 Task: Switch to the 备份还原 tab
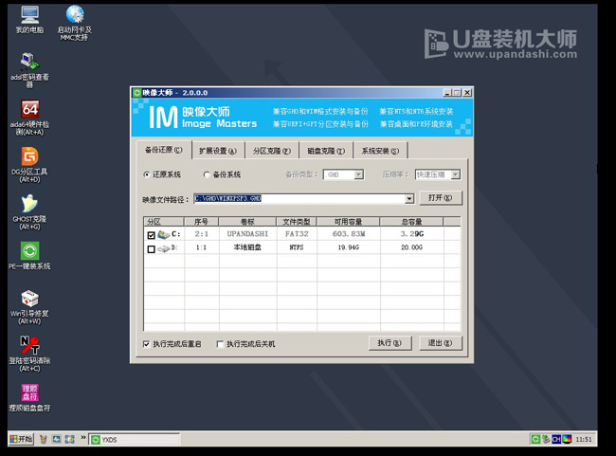tap(164, 150)
